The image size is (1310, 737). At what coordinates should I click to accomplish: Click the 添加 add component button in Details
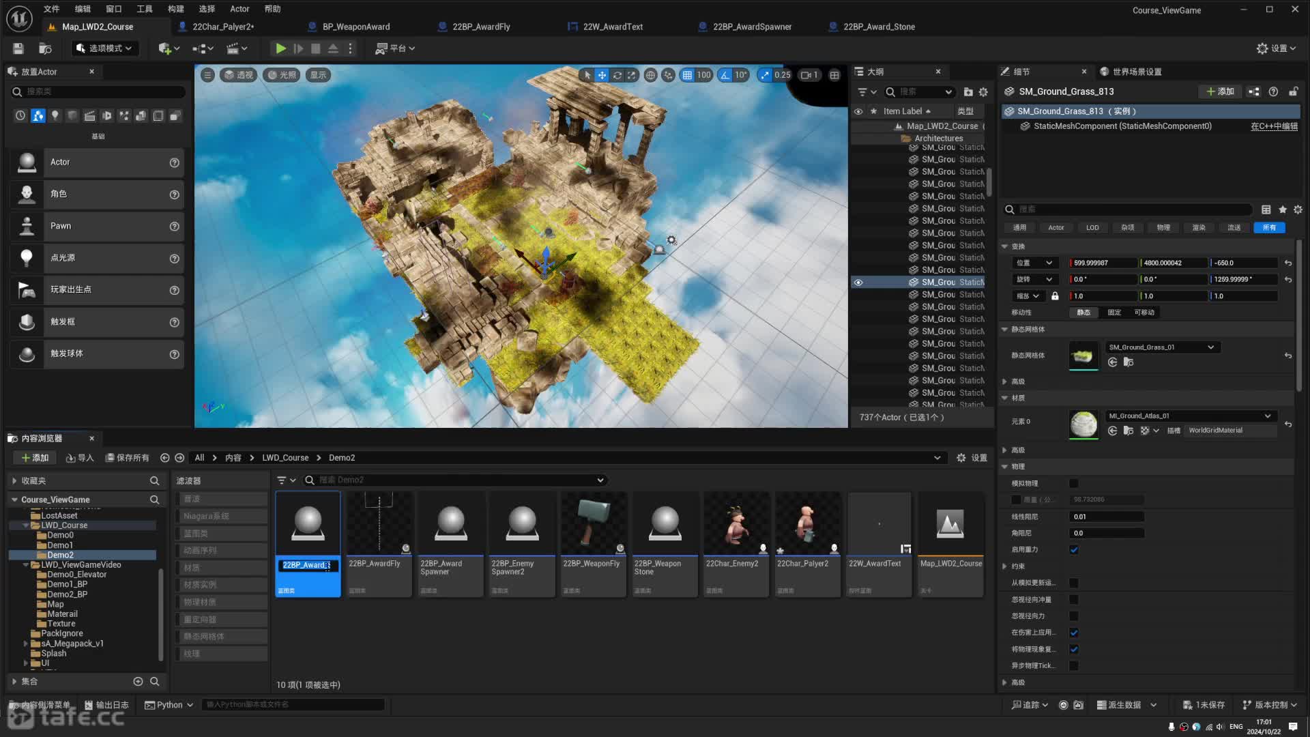[1220, 91]
